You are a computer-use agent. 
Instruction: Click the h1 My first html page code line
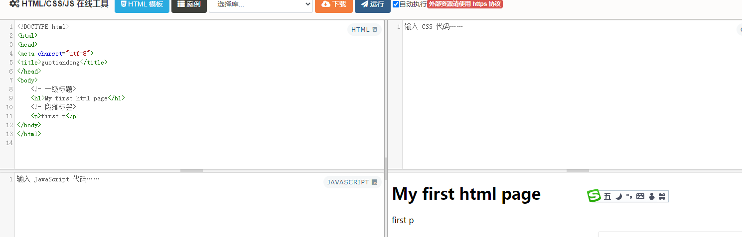pyautogui.click(x=78, y=98)
